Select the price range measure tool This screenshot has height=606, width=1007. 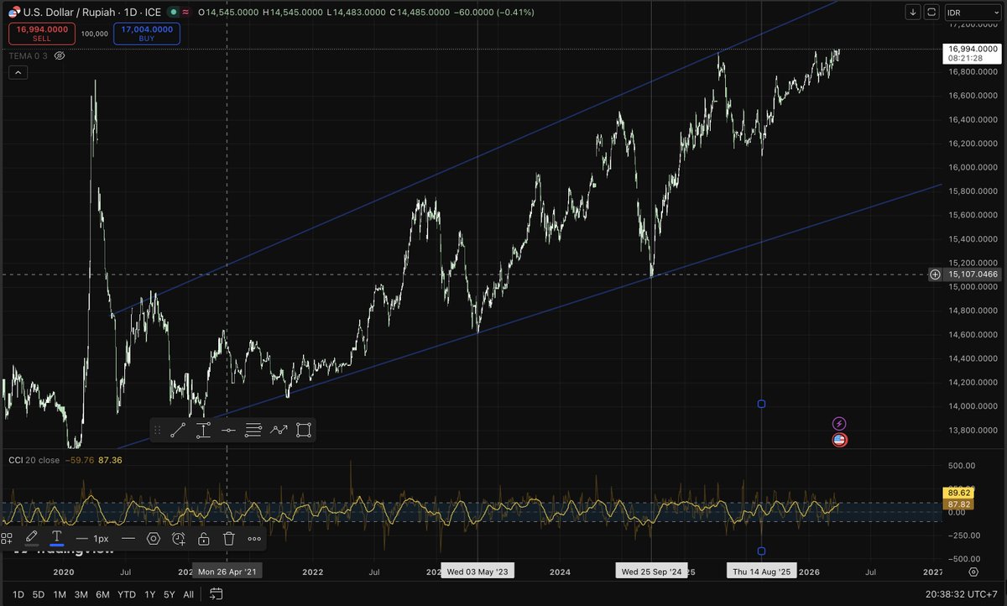point(203,431)
